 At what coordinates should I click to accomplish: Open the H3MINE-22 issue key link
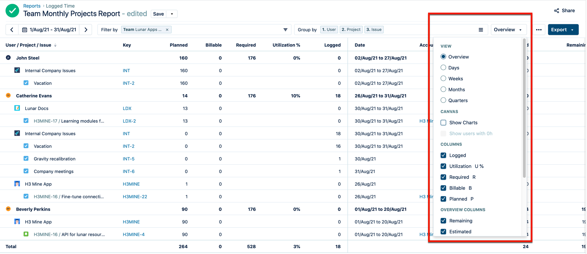tap(135, 196)
